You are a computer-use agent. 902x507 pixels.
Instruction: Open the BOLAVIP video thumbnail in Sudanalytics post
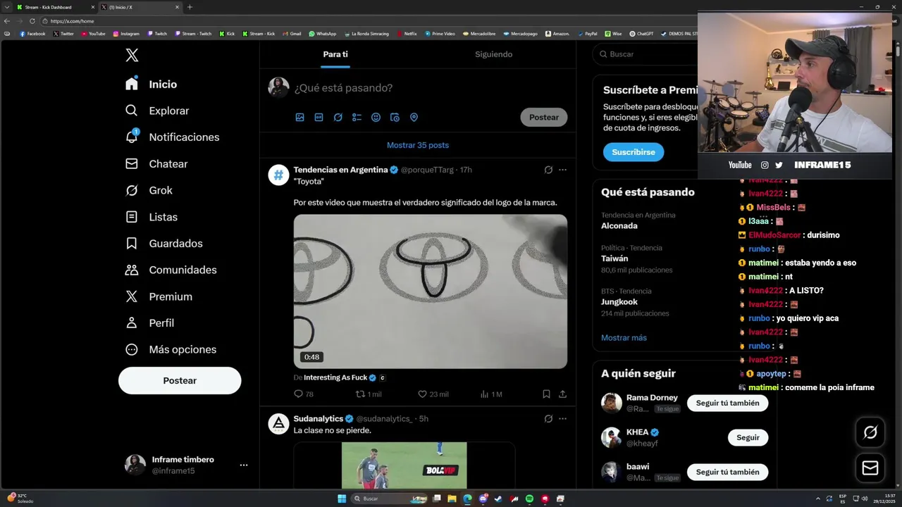(404, 465)
